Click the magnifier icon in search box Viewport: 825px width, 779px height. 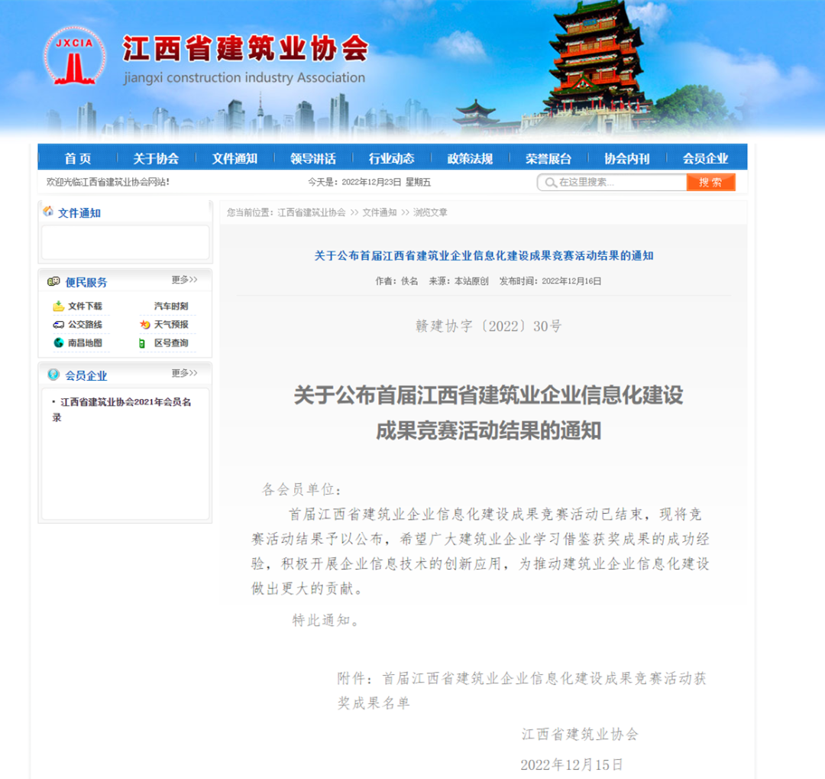pyautogui.click(x=550, y=182)
